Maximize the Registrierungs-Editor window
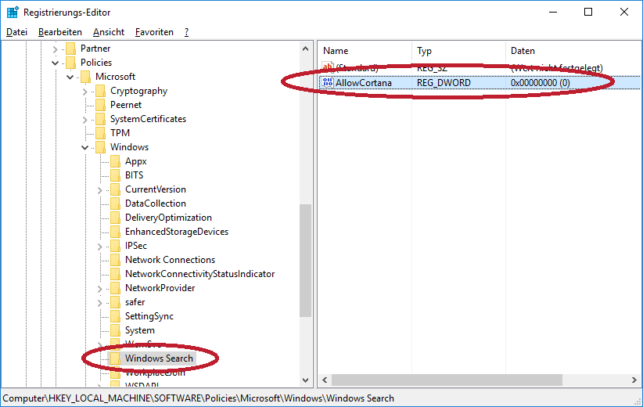This screenshot has height=407, width=643. pos(588,12)
